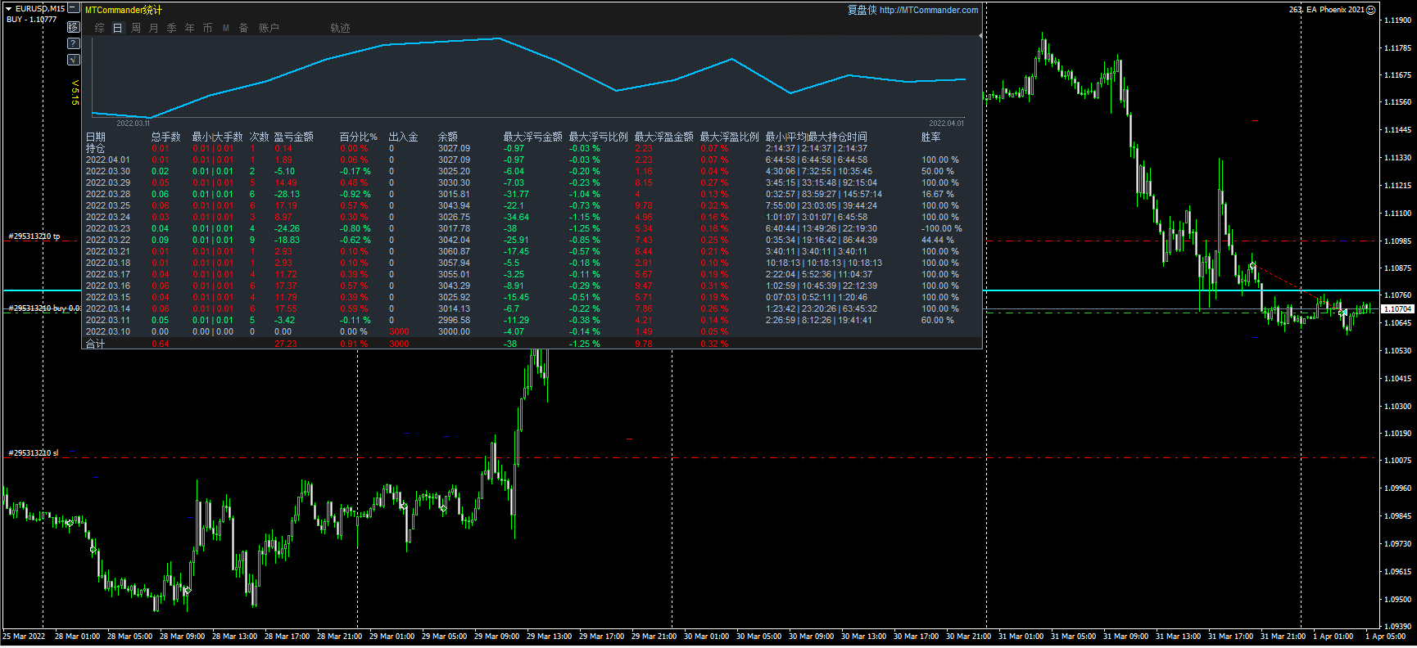The image size is (1417, 648).
Task: Select the #295313210 tp order line label
Action: pyautogui.click(x=34, y=236)
